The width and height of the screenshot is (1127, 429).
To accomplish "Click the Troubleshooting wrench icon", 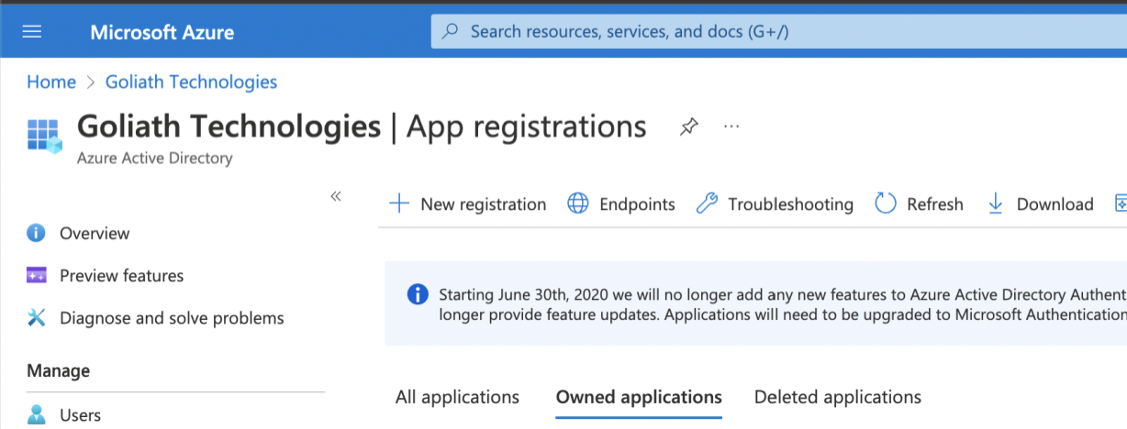I will tap(707, 203).
